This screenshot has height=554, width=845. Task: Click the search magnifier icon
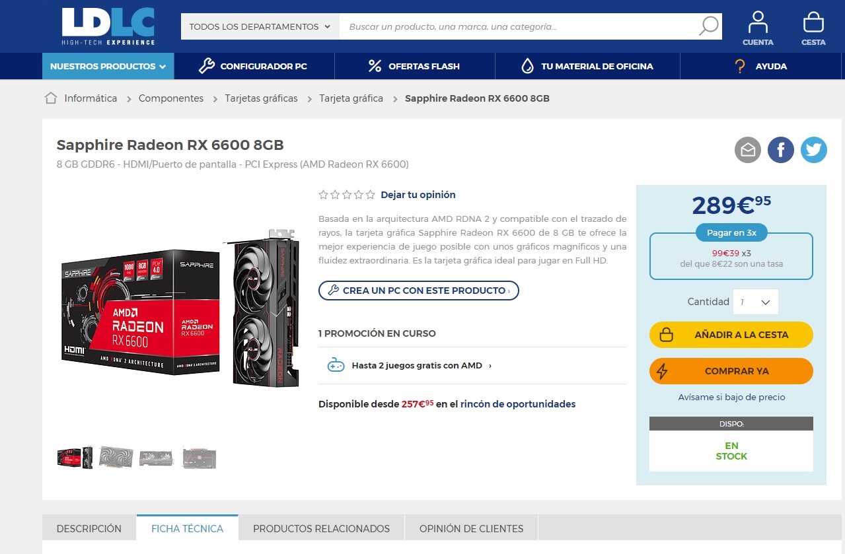[x=708, y=26]
